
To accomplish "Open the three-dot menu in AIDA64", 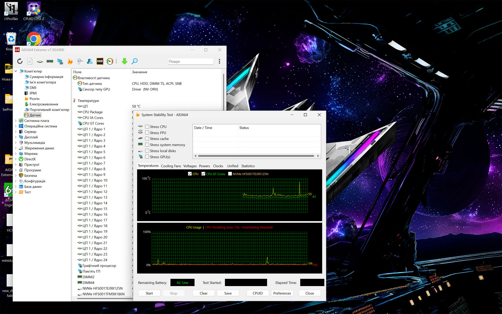I will pos(219,61).
